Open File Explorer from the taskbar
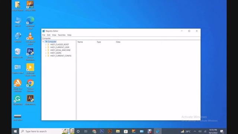238x134 pixels. (118, 131)
